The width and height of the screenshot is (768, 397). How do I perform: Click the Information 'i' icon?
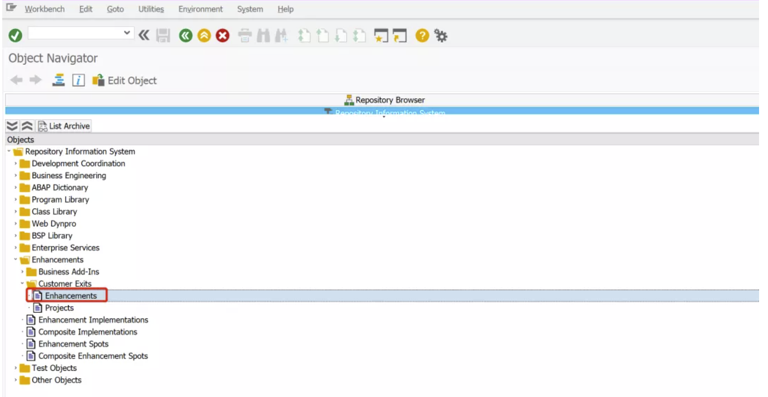coord(78,80)
